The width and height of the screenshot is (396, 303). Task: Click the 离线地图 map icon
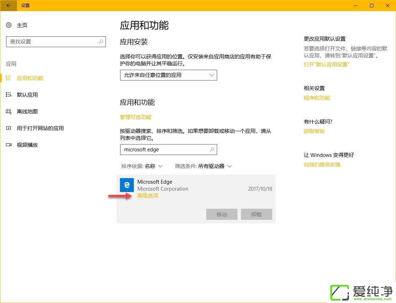pos(9,111)
